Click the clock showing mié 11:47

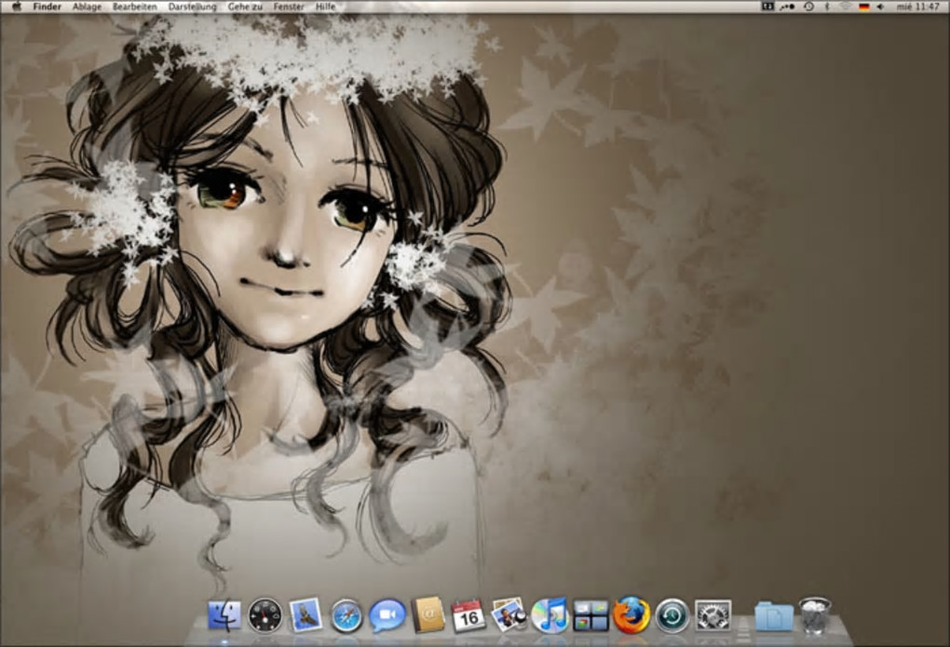pyautogui.click(x=917, y=7)
